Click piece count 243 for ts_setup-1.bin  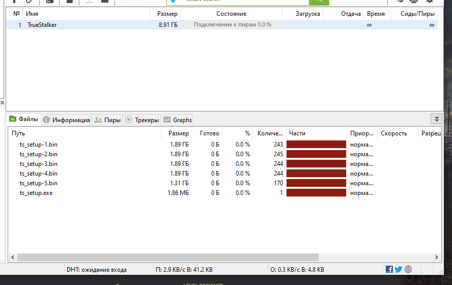pyautogui.click(x=278, y=145)
